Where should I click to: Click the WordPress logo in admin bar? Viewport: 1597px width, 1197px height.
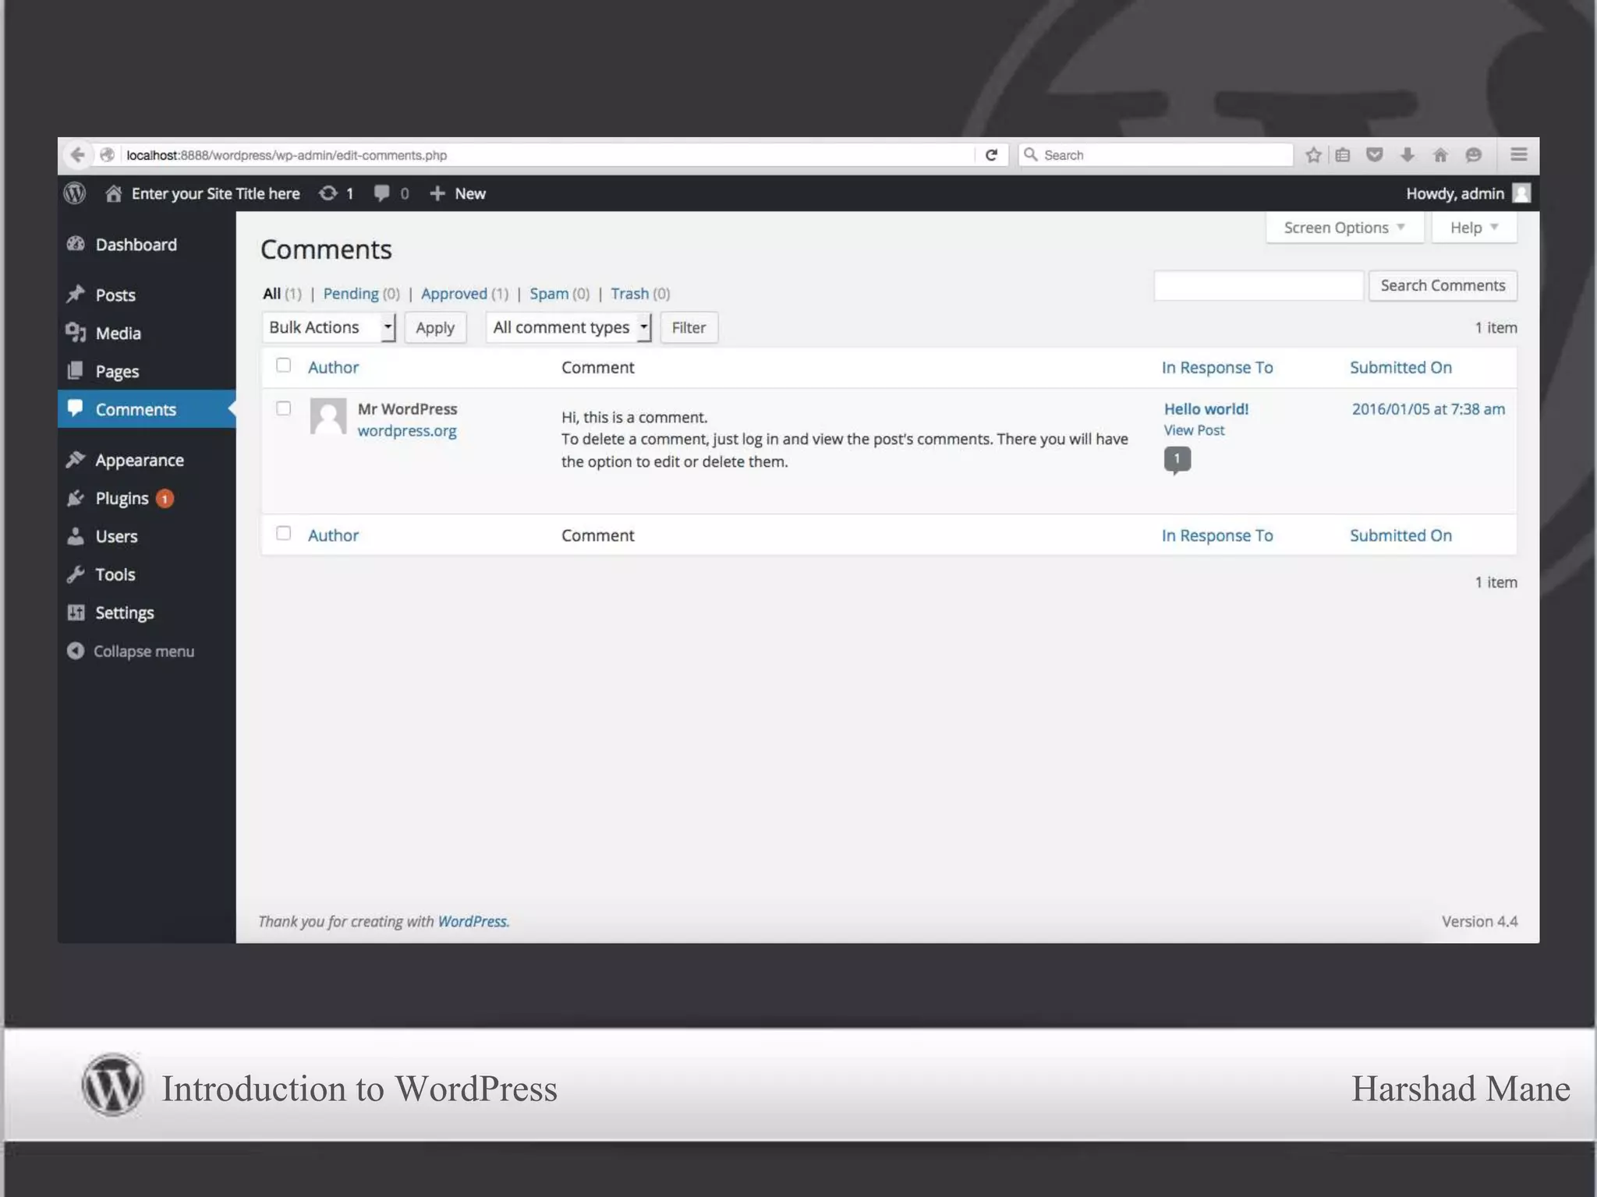coord(75,192)
